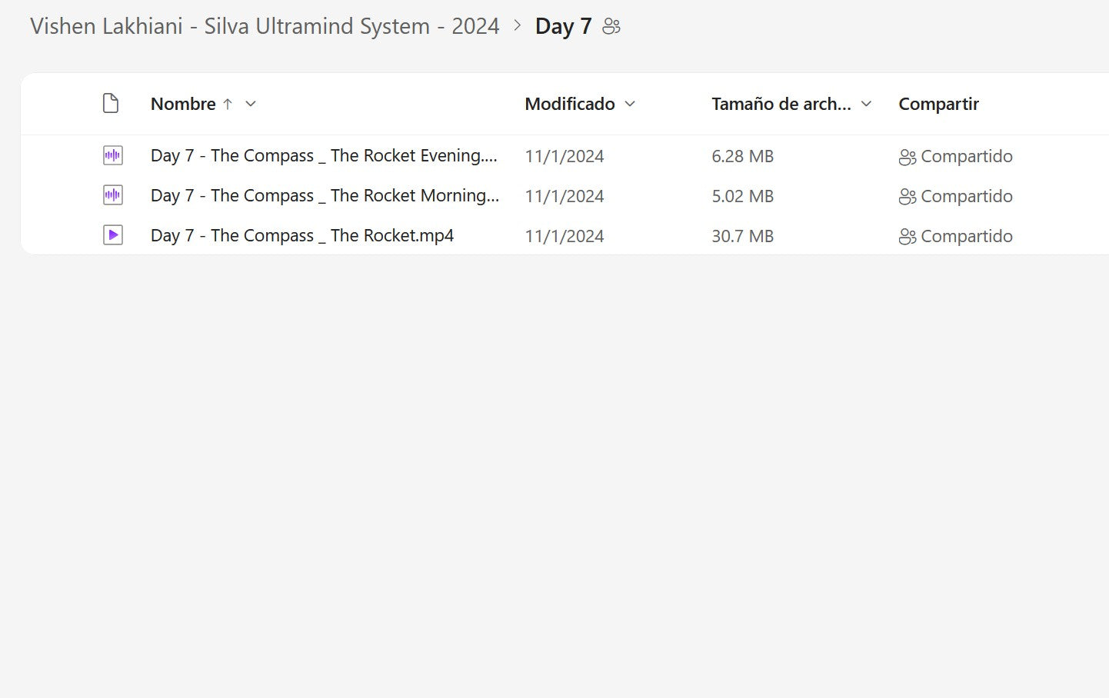This screenshot has width=1109, height=698.
Task: Open the Rocket Evening audio file name
Action: tap(324, 155)
